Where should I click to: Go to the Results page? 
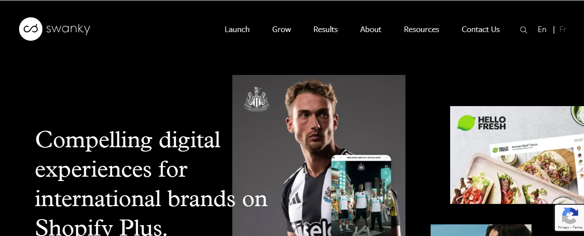325,29
